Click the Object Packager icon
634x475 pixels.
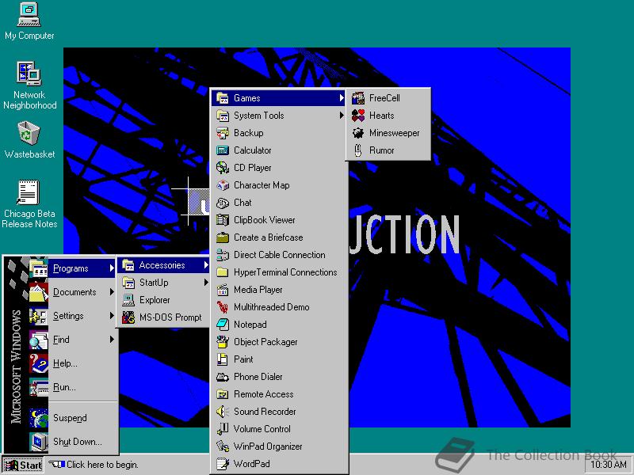tap(223, 342)
